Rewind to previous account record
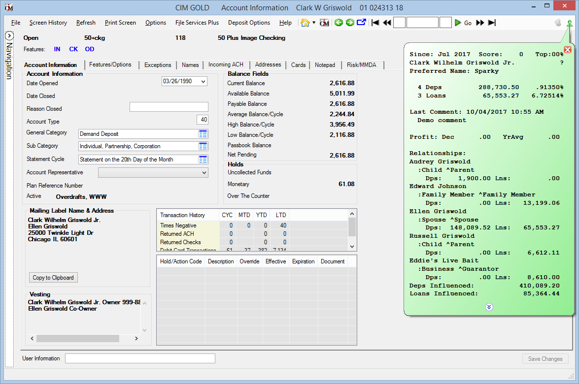The image size is (579, 384). tap(387, 23)
